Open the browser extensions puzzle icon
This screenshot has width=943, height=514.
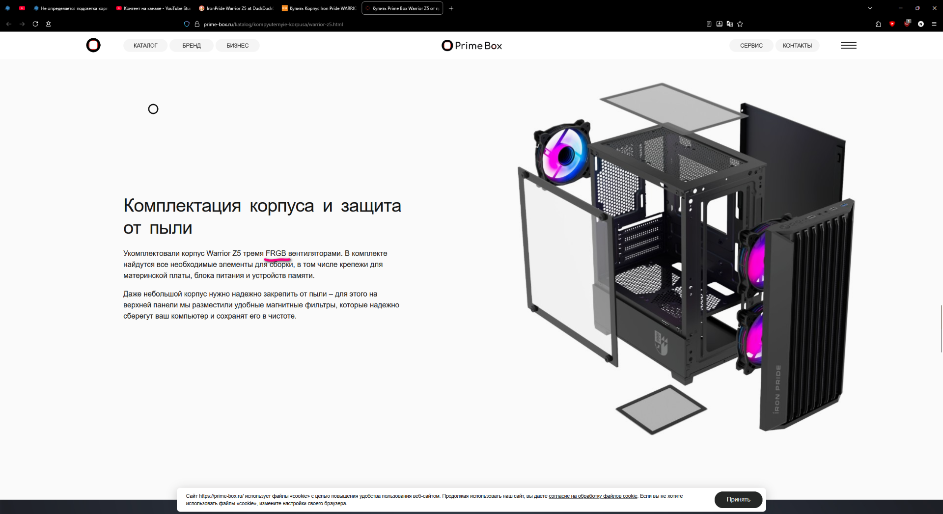click(x=878, y=24)
